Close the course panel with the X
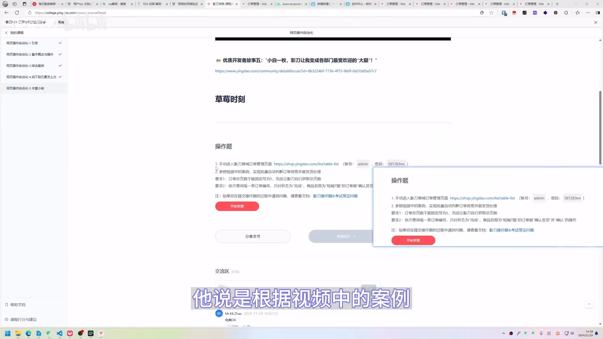The height and width of the screenshot is (339, 603). click(x=595, y=22)
